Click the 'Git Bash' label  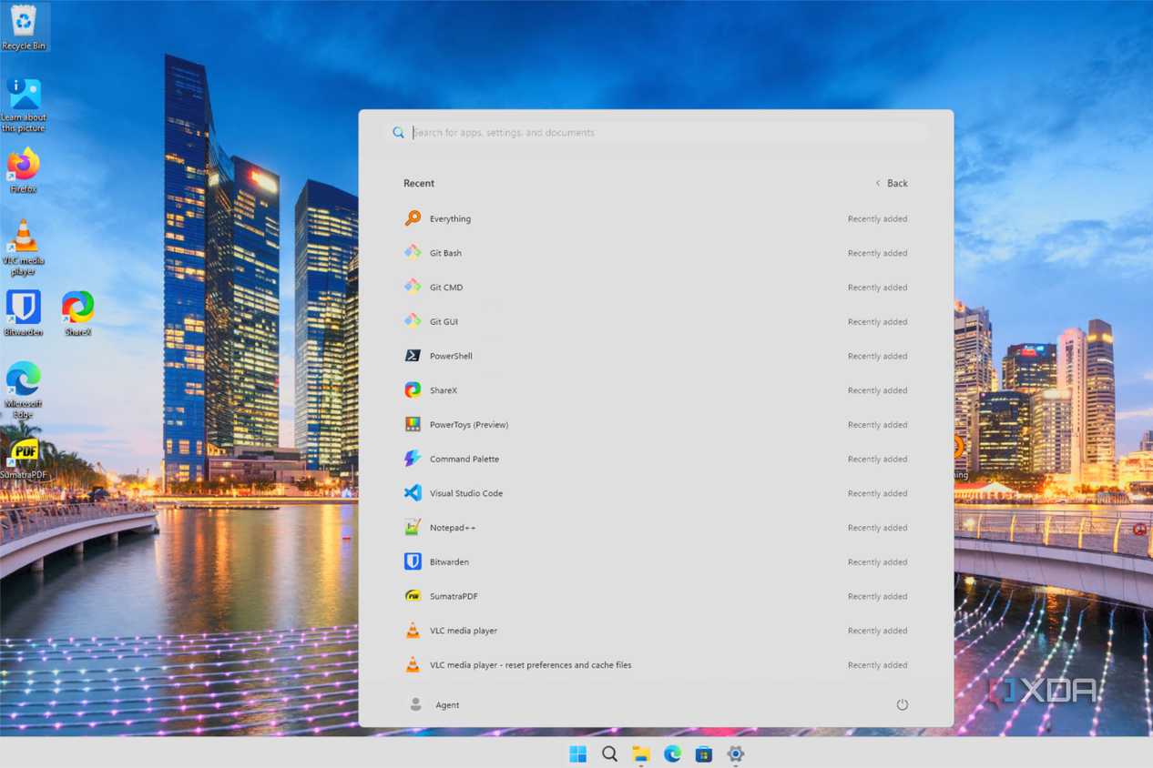point(445,253)
